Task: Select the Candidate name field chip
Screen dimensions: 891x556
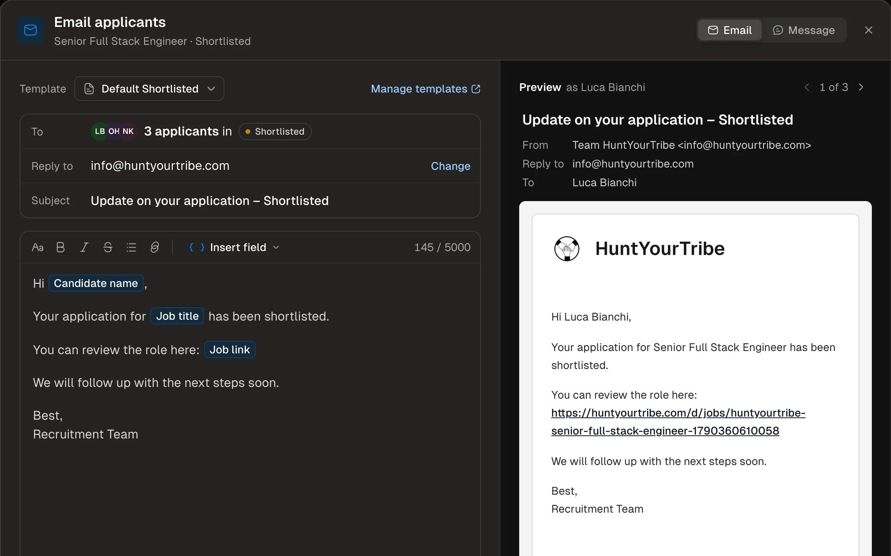Action: click(x=96, y=283)
